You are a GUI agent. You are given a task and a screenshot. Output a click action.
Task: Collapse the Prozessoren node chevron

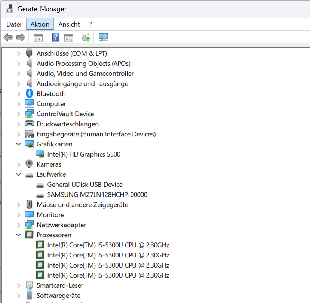pos(18,235)
